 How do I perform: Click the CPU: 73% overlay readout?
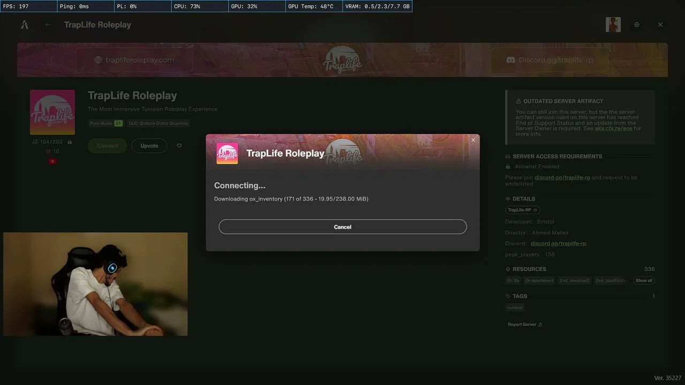pyautogui.click(x=199, y=6)
